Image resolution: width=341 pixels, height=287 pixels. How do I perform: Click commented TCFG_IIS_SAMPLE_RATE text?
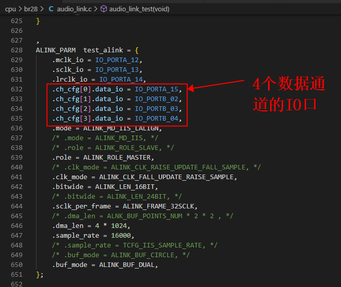tap(162, 245)
